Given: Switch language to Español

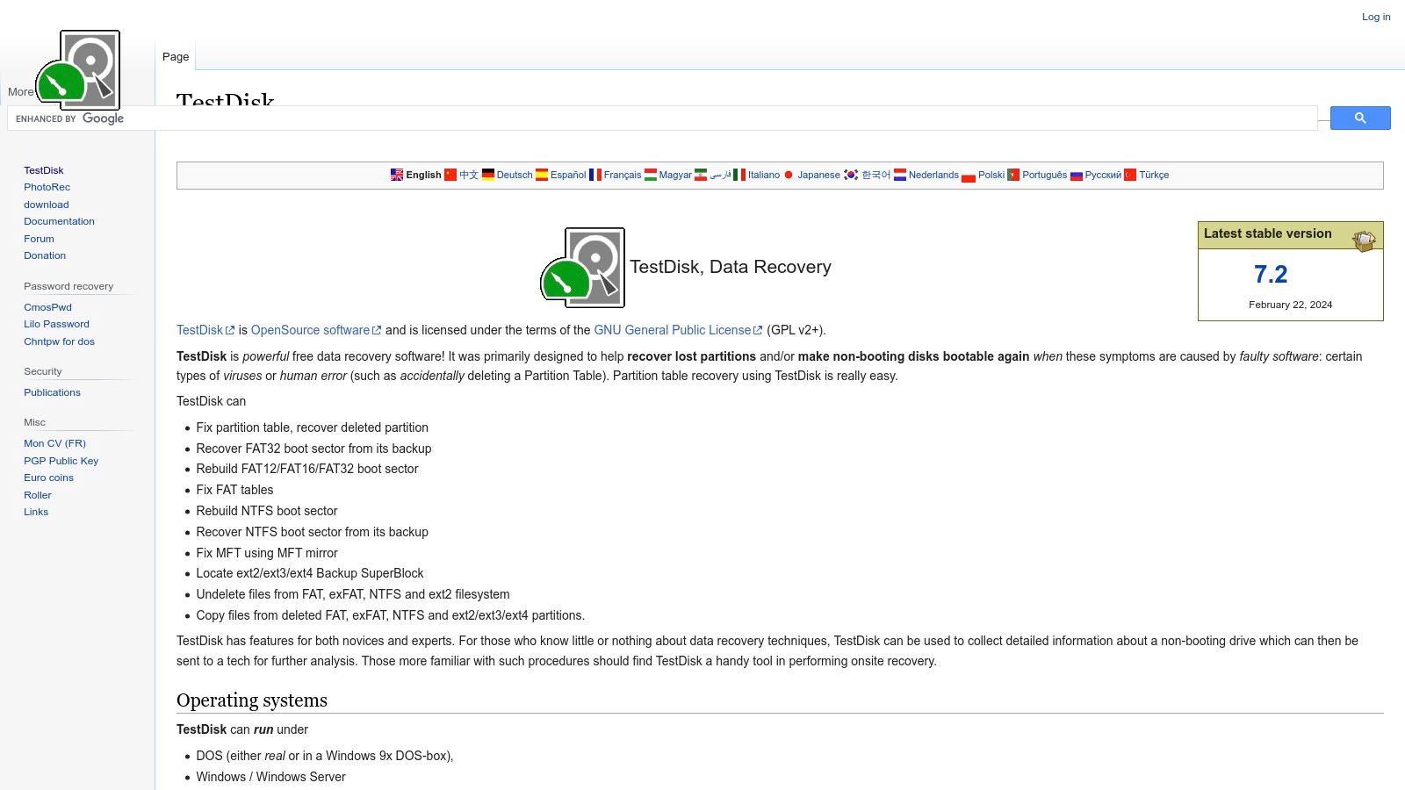Looking at the screenshot, I should [568, 175].
